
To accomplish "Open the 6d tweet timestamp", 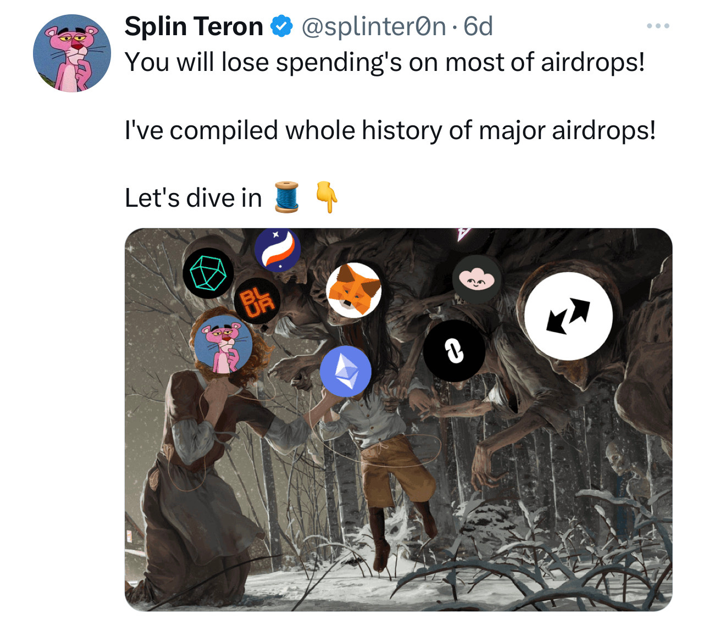I will (478, 26).
